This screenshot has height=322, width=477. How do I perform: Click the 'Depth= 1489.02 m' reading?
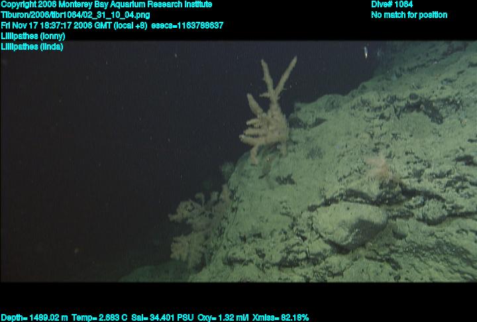click(x=34, y=318)
